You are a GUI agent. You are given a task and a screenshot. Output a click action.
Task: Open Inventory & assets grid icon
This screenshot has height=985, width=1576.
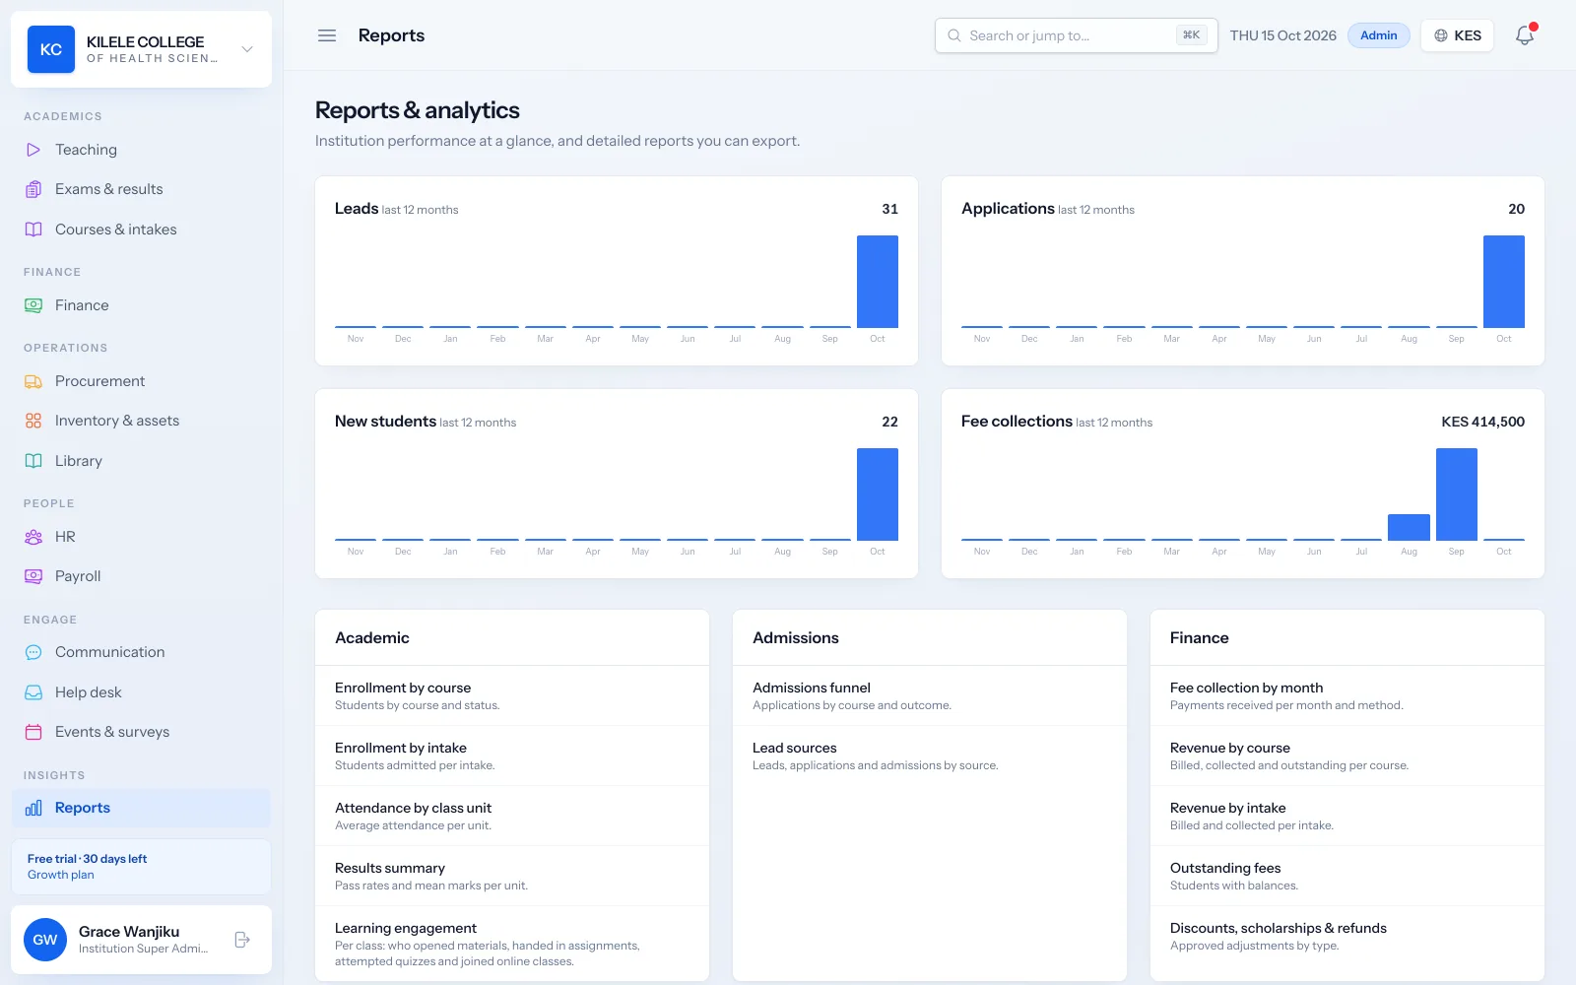click(33, 421)
